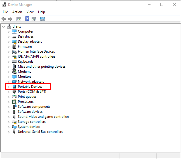The height and width of the screenshot is (159, 181).
Task: Click the Storage controllers icon
Action: tap(14, 122)
